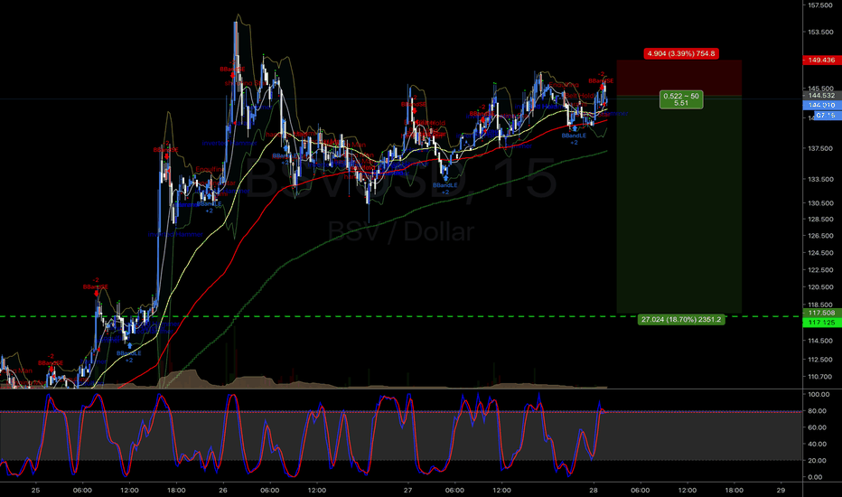Image resolution: width=842 pixels, height=497 pixels.
Task: Click date label 26 on the time axis
Action: point(223,490)
